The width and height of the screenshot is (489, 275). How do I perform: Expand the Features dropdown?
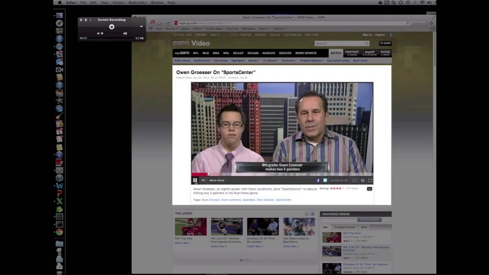289,61
